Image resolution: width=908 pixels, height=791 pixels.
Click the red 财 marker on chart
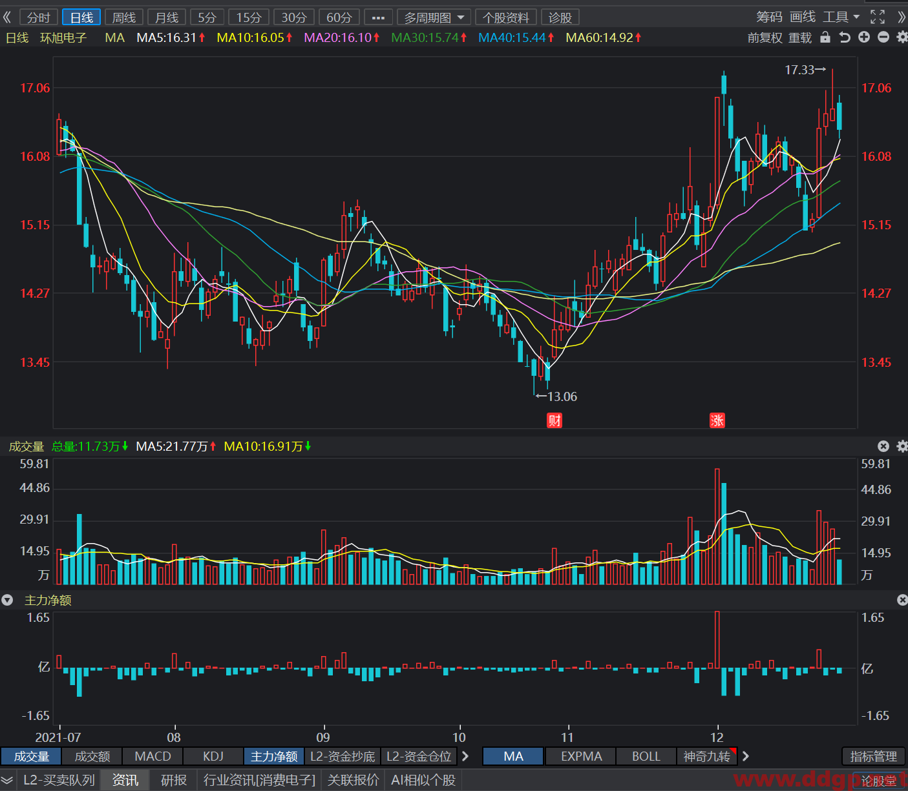(x=554, y=421)
